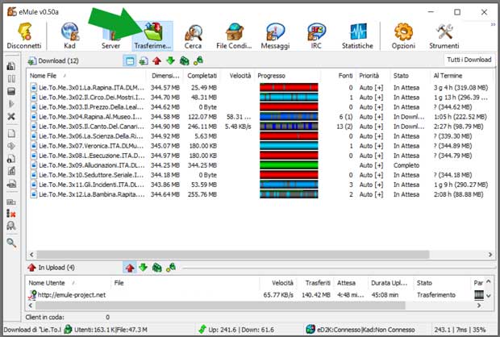Sort by Nome File column header
Viewport: 500px width, 337px height.
pyautogui.click(x=86, y=76)
